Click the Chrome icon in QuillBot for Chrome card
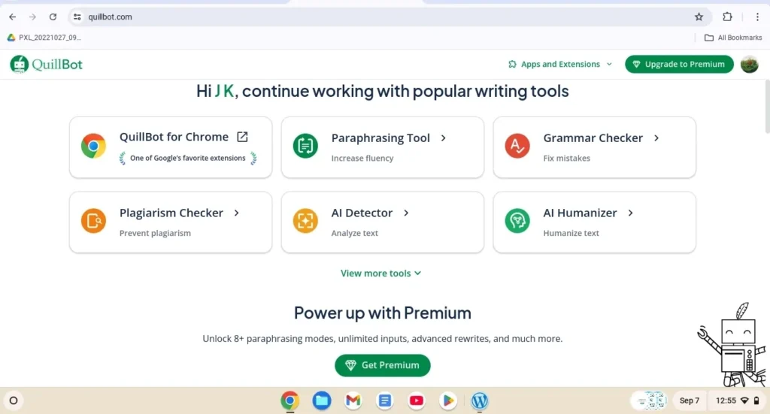The image size is (770, 414). pyautogui.click(x=93, y=146)
